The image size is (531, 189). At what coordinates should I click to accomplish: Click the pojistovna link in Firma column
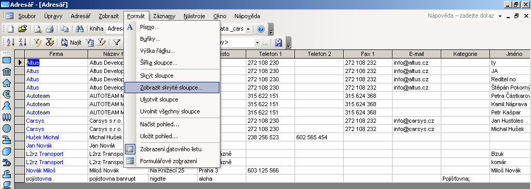pyautogui.click(x=38, y=179)
